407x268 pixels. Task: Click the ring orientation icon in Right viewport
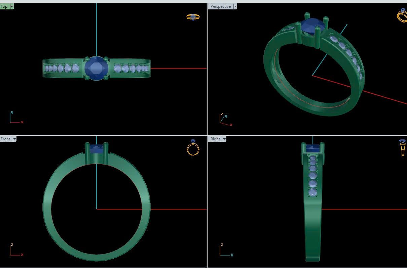point(402,148)
